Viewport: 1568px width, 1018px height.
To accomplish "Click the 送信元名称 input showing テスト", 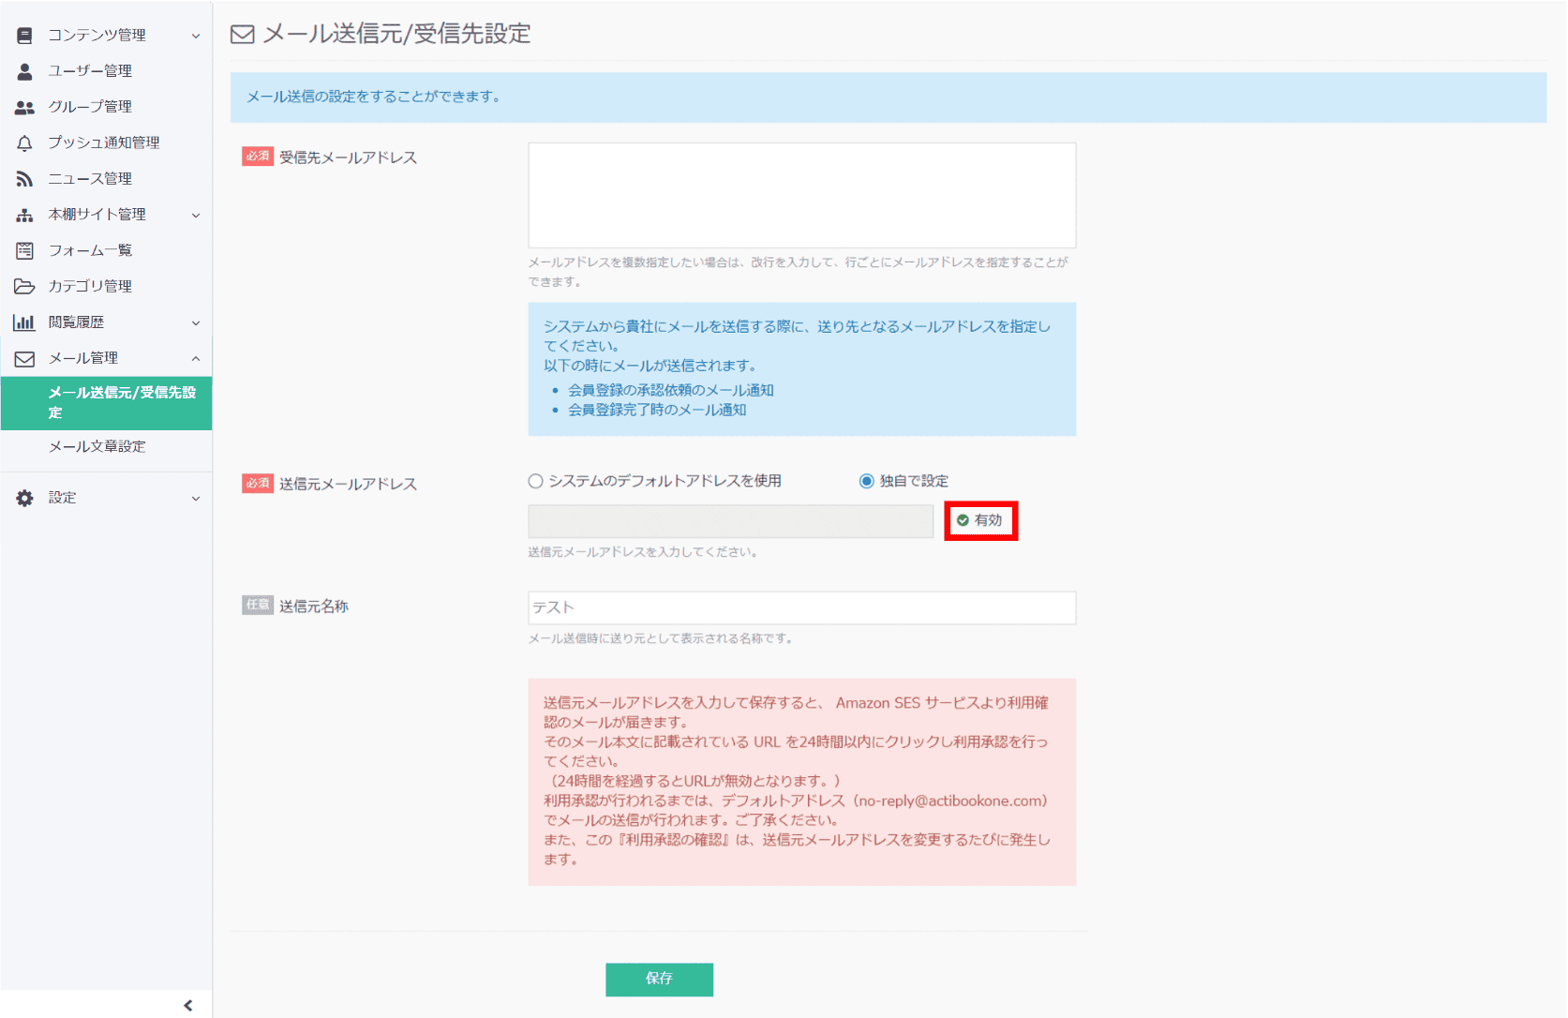I will (801, 607).
